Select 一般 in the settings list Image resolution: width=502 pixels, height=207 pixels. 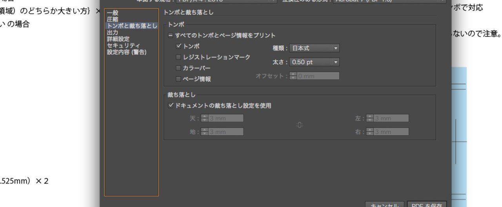[x=113, y=13]
